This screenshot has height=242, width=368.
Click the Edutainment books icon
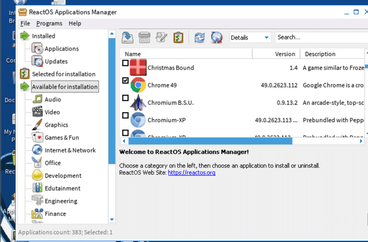point(38,188)
